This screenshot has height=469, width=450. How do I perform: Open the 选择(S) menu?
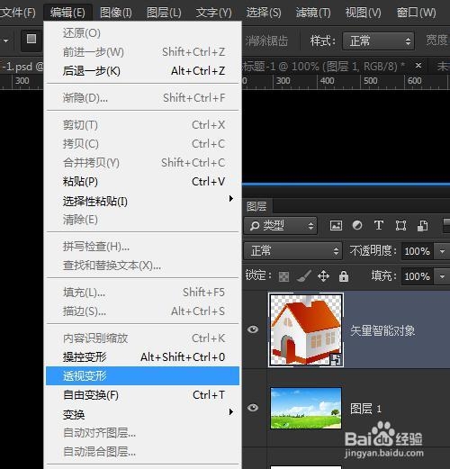click(264, 13)
